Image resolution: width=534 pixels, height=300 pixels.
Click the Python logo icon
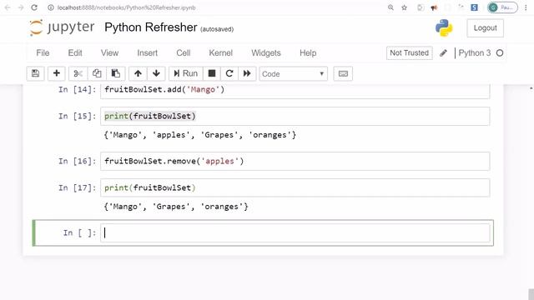(x=444, y=27)
